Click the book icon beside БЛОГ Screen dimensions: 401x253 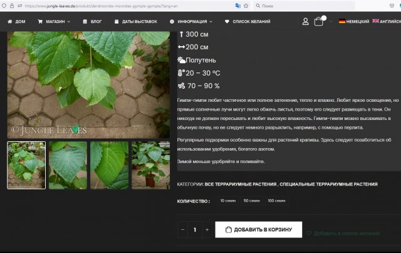pyautogui.click(x=85, y=21)
